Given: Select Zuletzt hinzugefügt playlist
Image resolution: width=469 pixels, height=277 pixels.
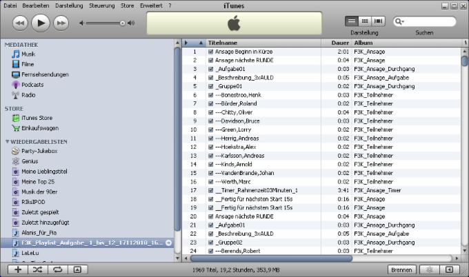Looking at the screenshot, I should [x=45, y=223].
